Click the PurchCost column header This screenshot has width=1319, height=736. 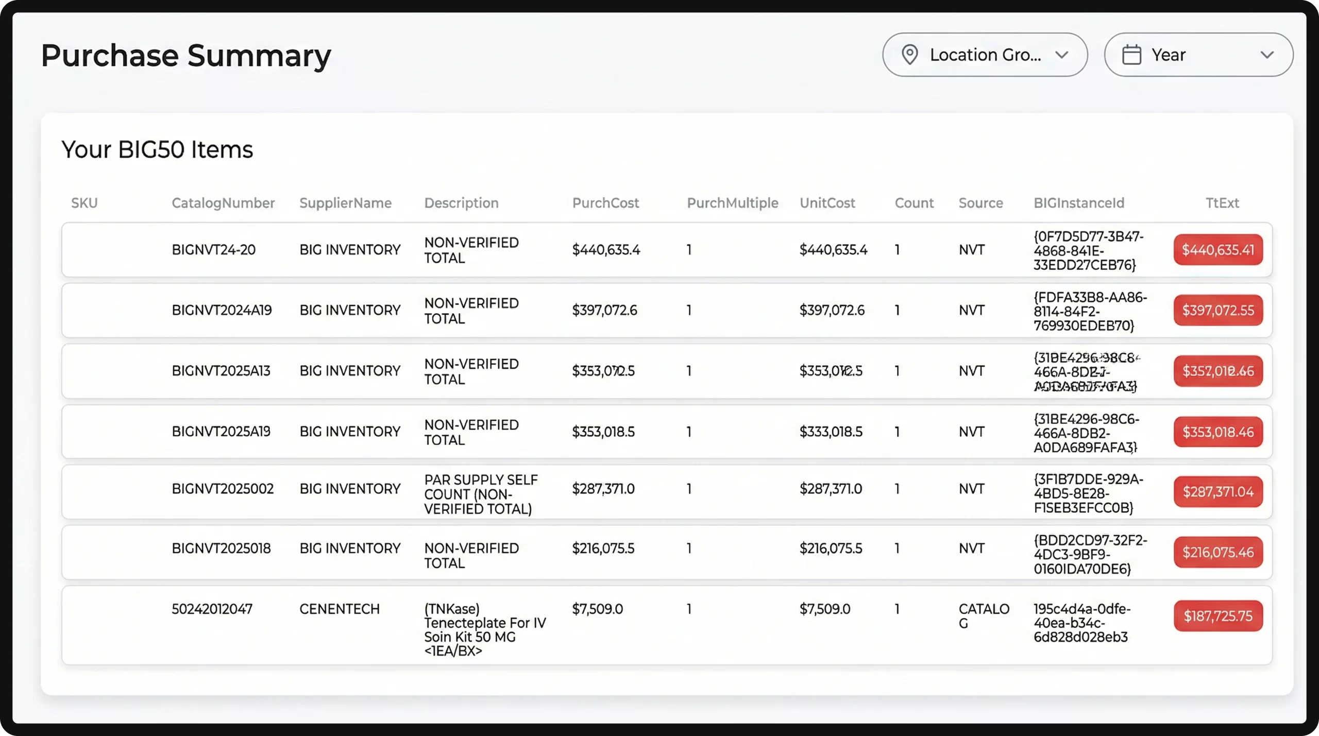click(x=605, y=203)
